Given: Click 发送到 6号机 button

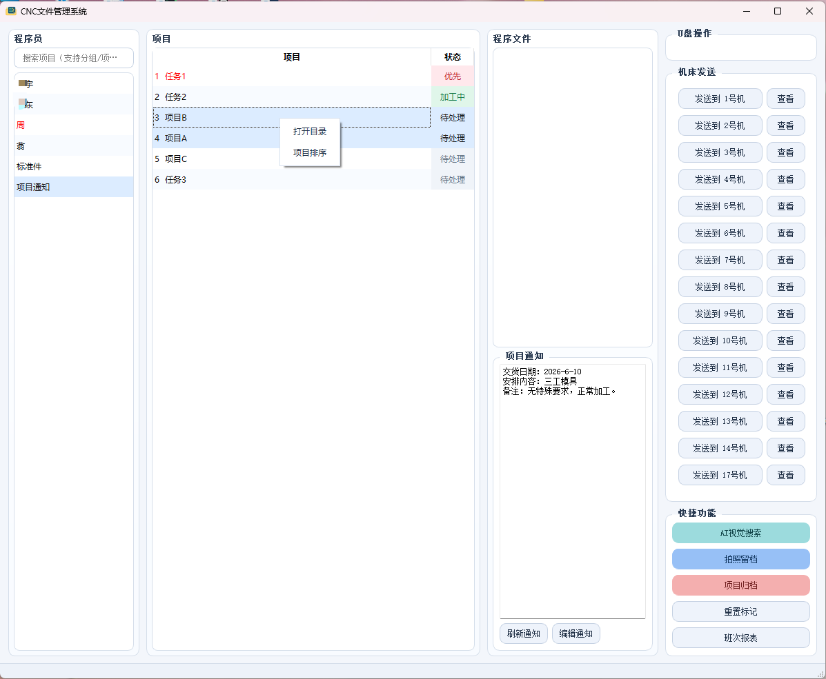Looking at the screenshot, I should pyautogui.click(x=720, y=233).
